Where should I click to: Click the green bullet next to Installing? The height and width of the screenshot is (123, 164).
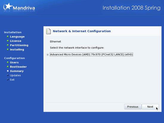pyautogui.click(x=8, y=49)
